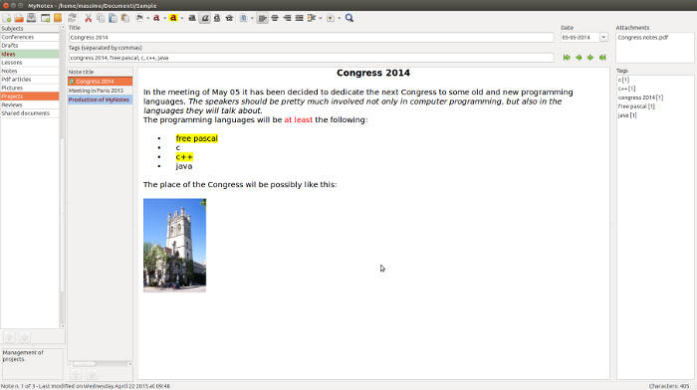Select the Pictures subject
Viewport: 697px width, 390px height.
[x=30, y=88]
